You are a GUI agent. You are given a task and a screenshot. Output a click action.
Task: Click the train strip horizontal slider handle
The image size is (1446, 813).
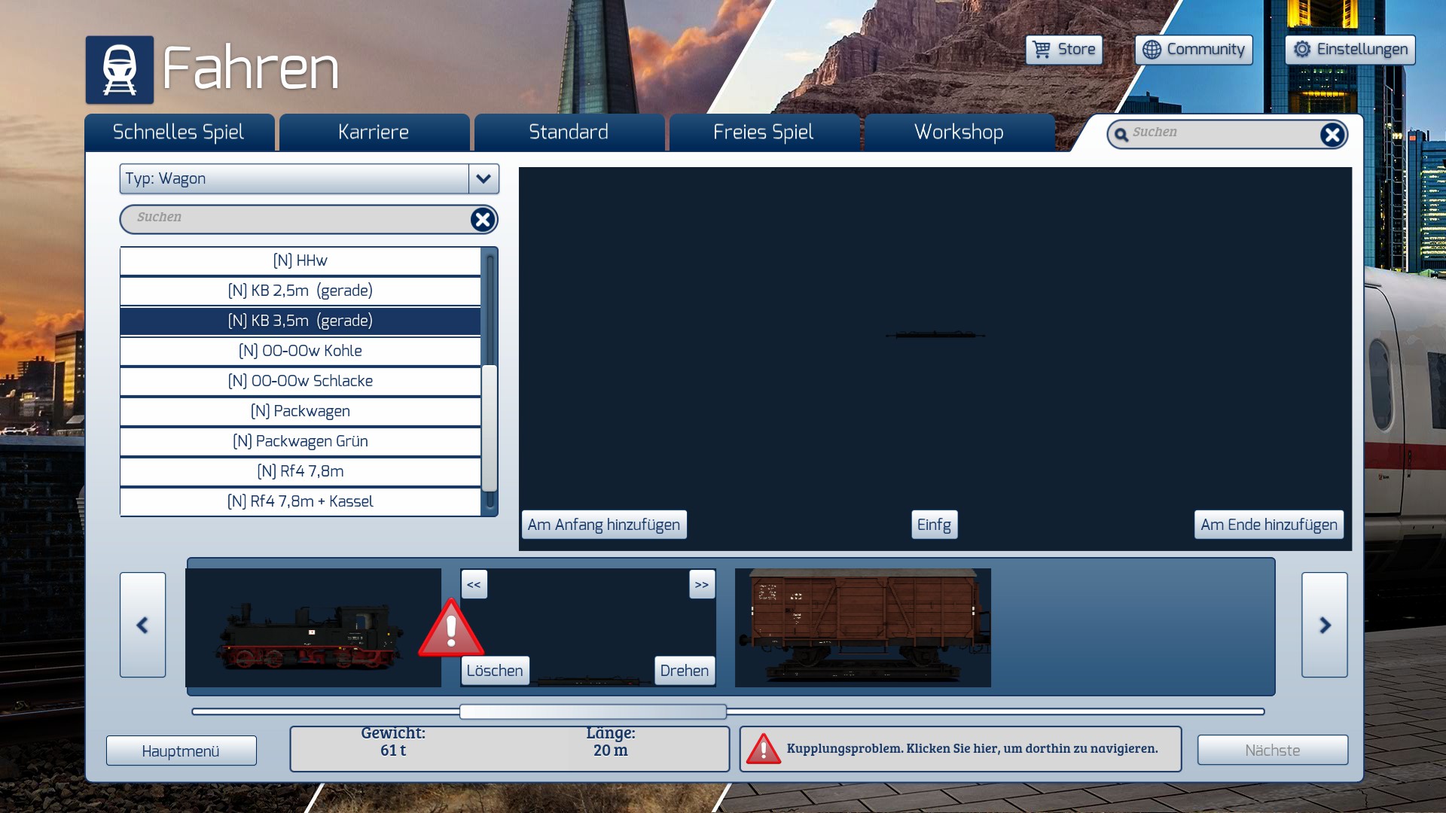click(x=593, y=711)
